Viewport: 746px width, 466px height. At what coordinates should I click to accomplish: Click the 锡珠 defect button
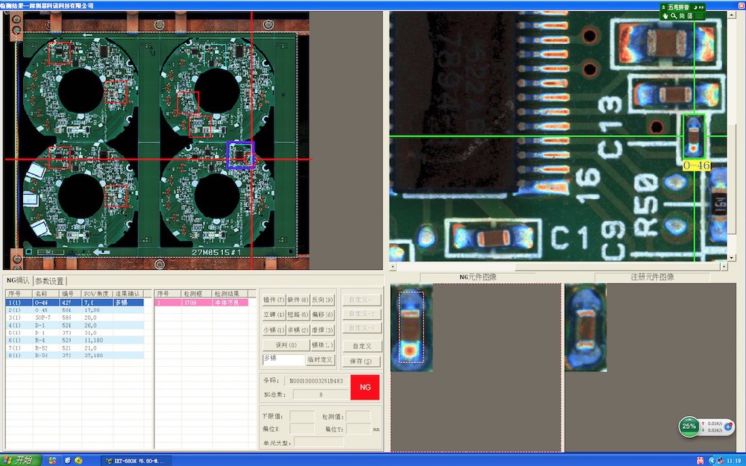[x=322, y=345]
